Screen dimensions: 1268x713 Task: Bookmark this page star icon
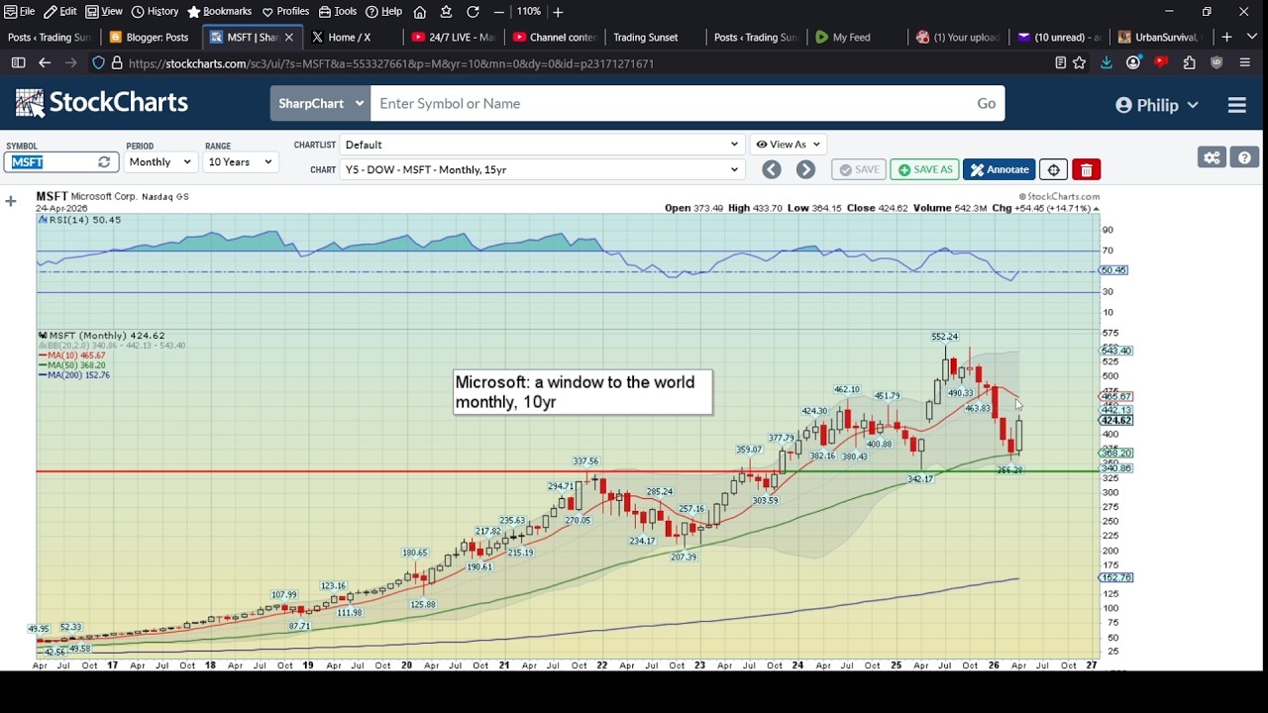tap(1080, 63)
